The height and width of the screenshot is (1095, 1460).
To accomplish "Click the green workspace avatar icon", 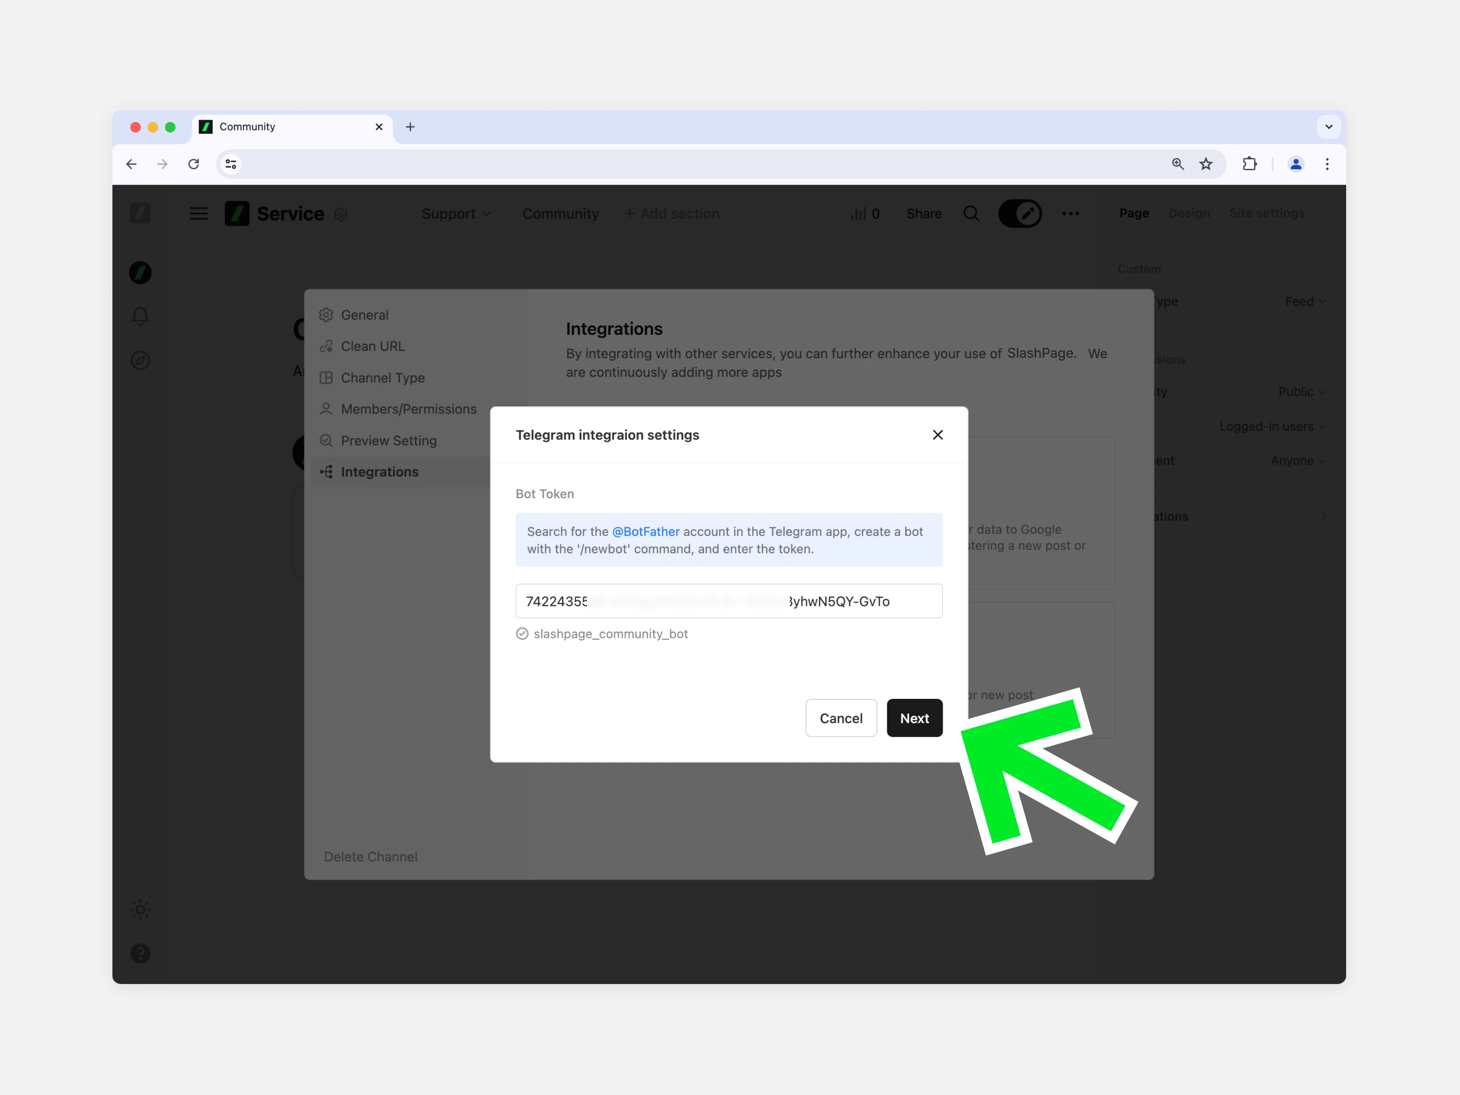I will tap(140, 273).
